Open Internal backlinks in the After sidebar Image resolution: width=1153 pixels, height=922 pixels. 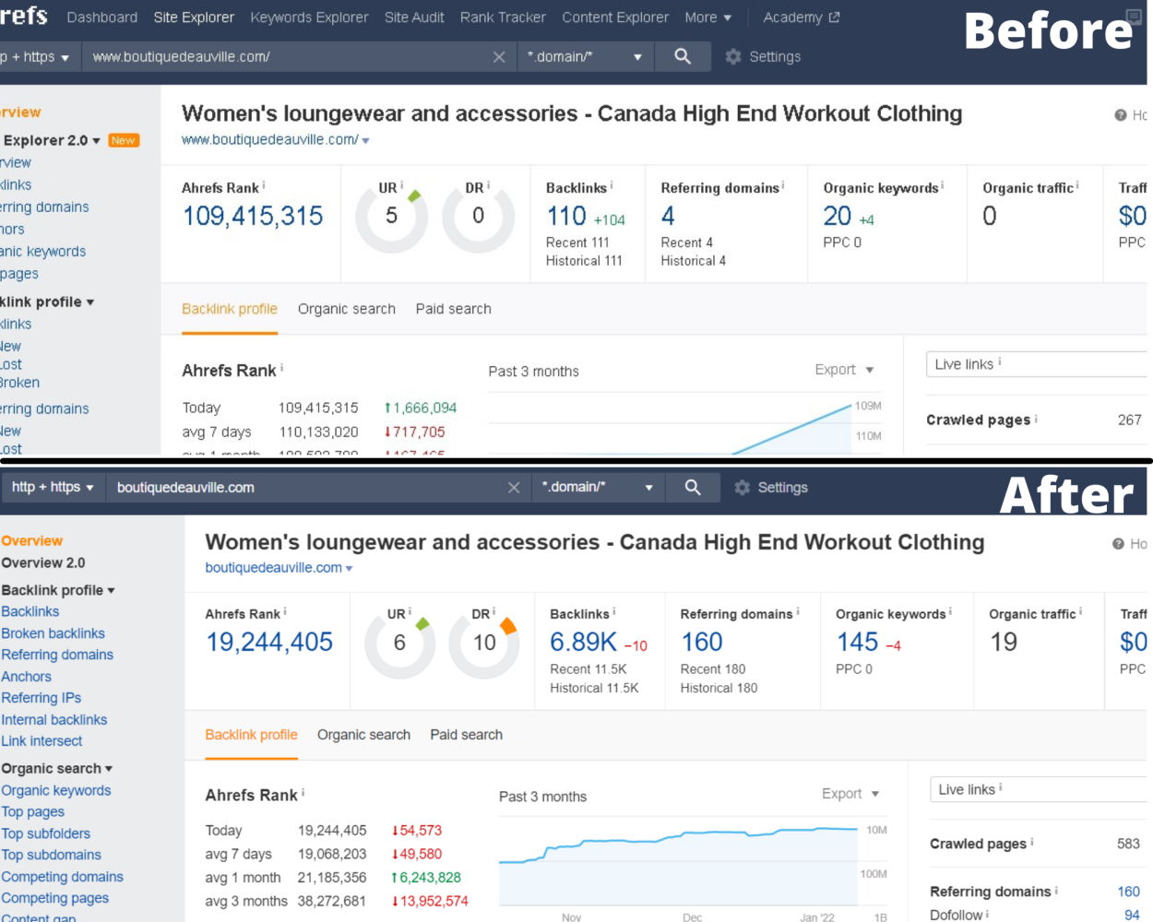53,720
